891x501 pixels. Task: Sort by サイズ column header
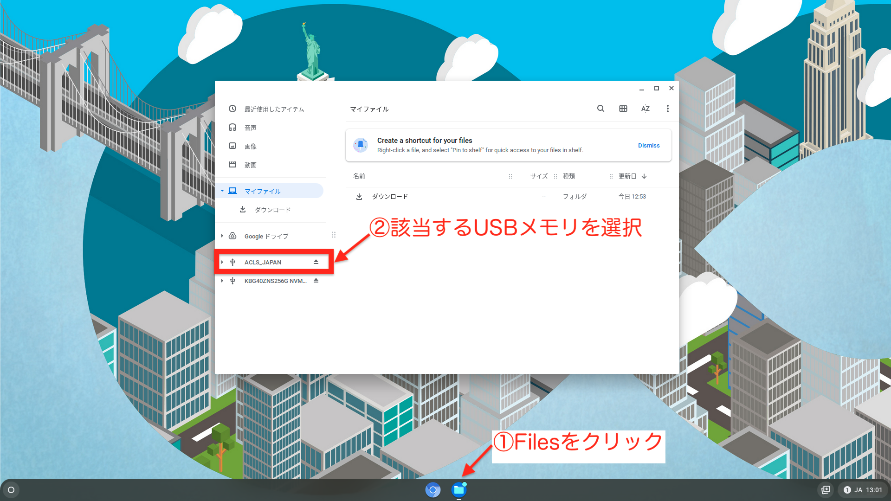click(x=539, y=176)
